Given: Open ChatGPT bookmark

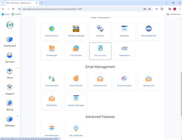Looking at the screenshot, I should pos(17,14).
